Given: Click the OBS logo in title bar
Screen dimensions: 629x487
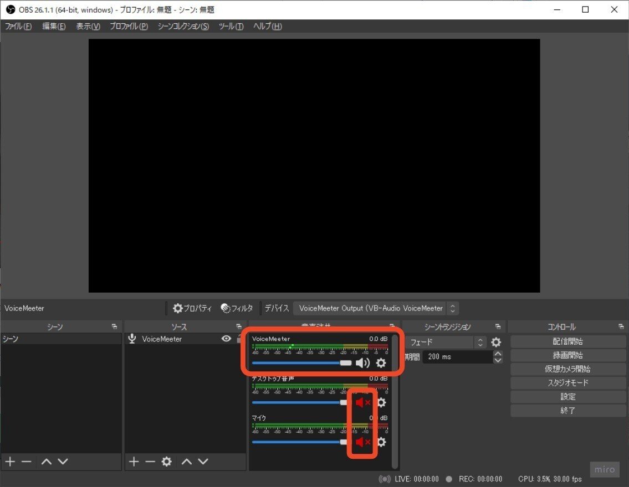Looking at the screenshot, I should [x=11, y=9].
